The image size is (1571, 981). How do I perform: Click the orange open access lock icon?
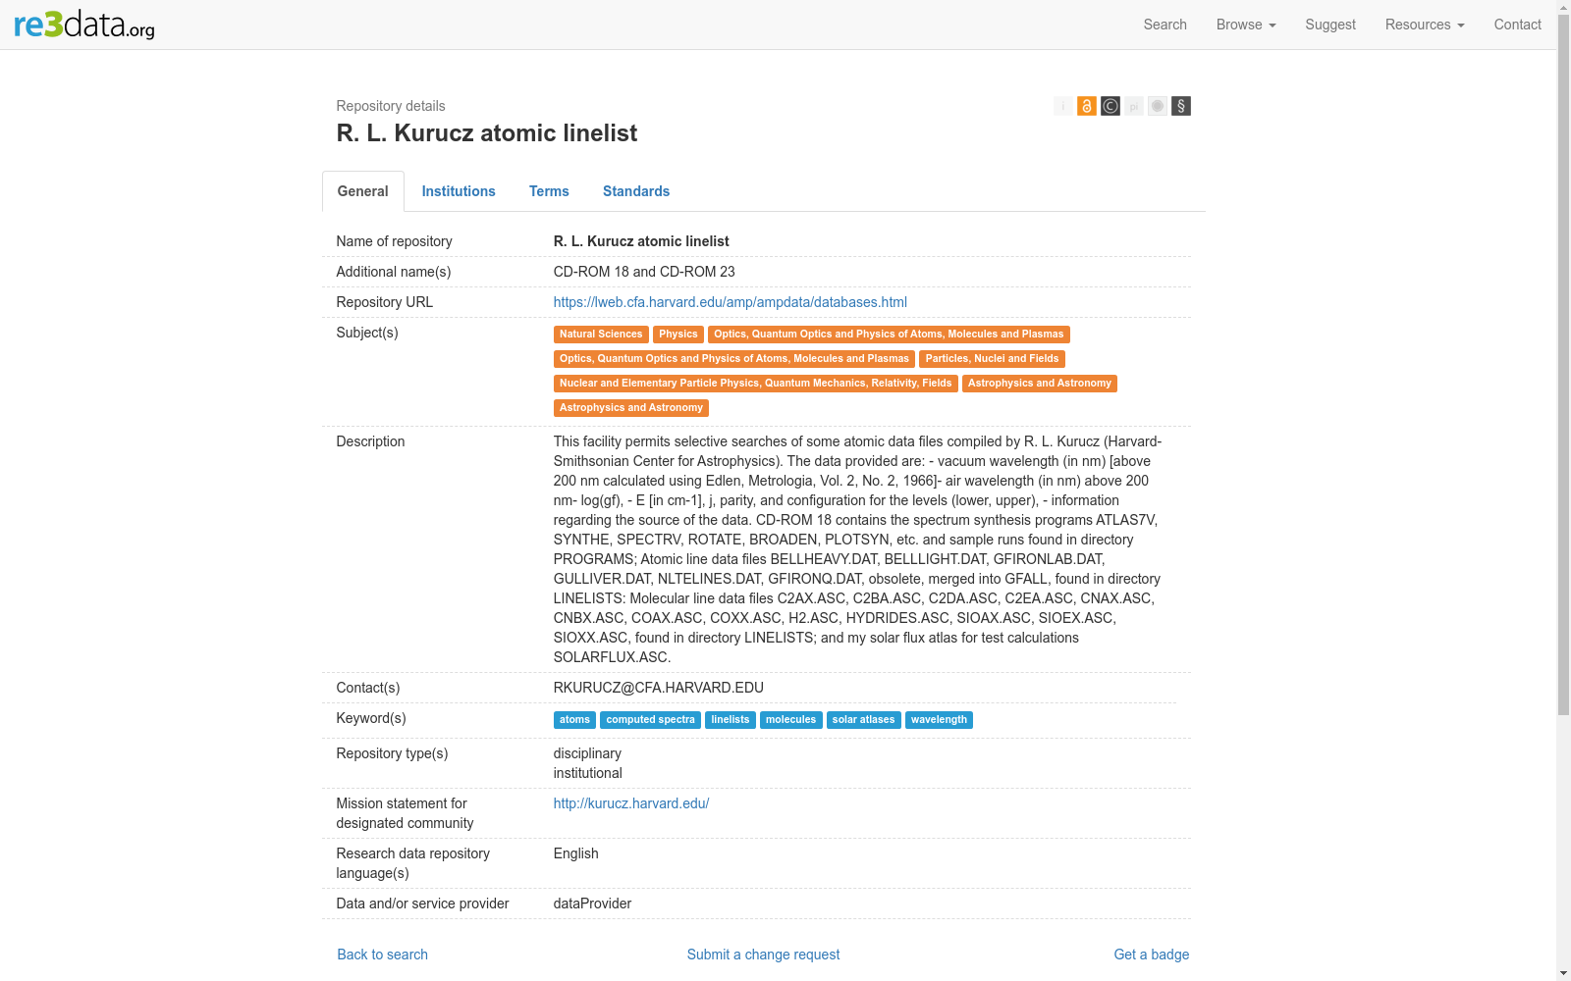click(x=1086, y=106)
